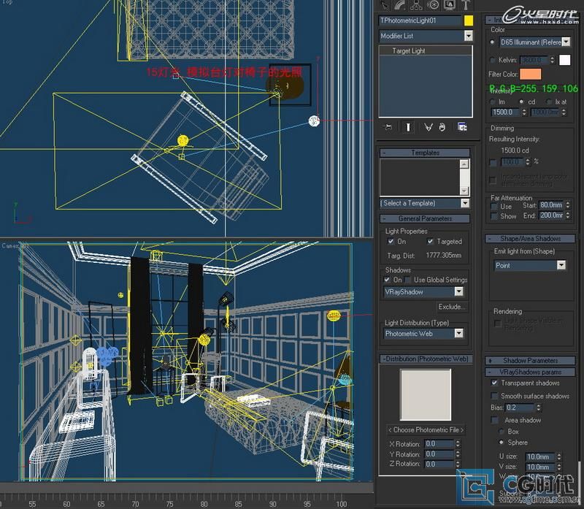Open the orange Filter Color swatch
Viewport: 584px width, 509px height.
(x=531, y=74)
